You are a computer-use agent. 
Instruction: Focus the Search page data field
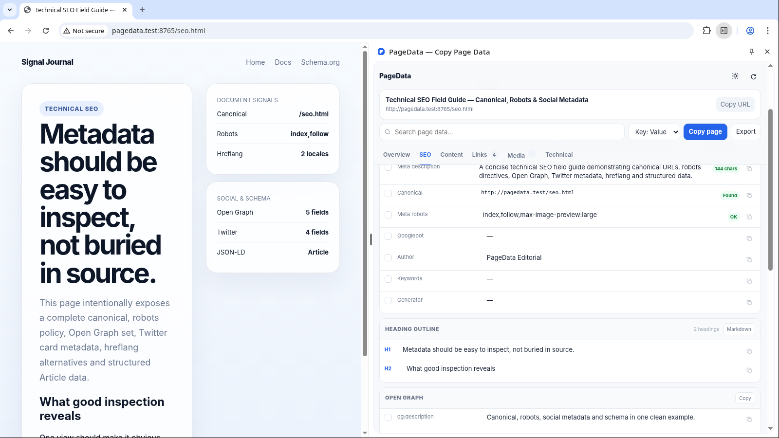pyautogui.click(x=501, y=132)
